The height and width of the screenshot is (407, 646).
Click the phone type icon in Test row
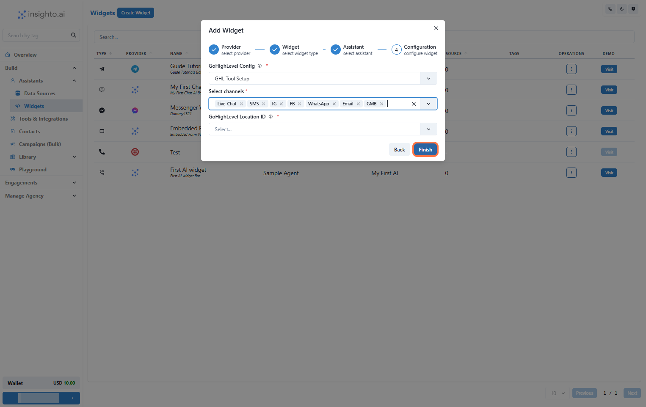[102, 152]
